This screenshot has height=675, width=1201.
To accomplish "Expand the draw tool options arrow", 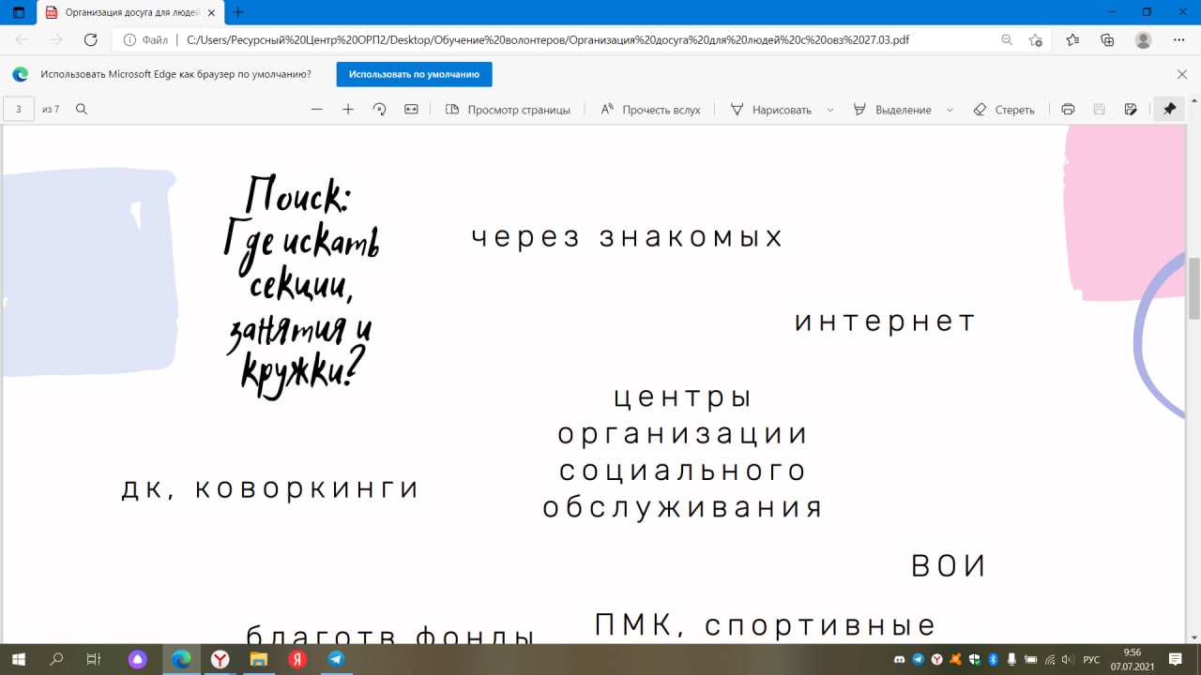I will click(830, 110).
